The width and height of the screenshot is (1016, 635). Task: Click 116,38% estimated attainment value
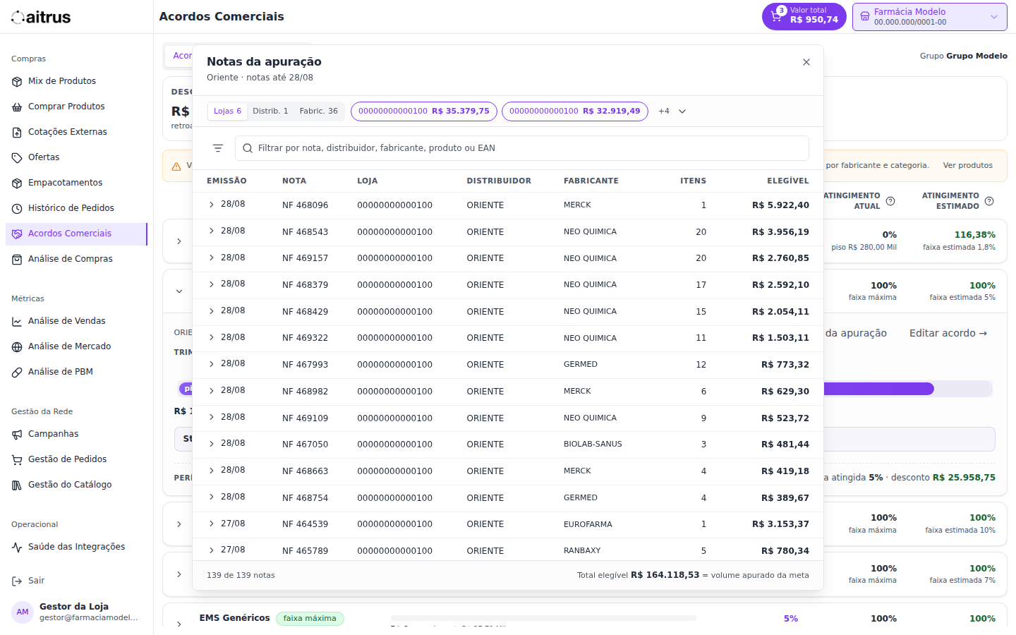(x=974, y=234)
